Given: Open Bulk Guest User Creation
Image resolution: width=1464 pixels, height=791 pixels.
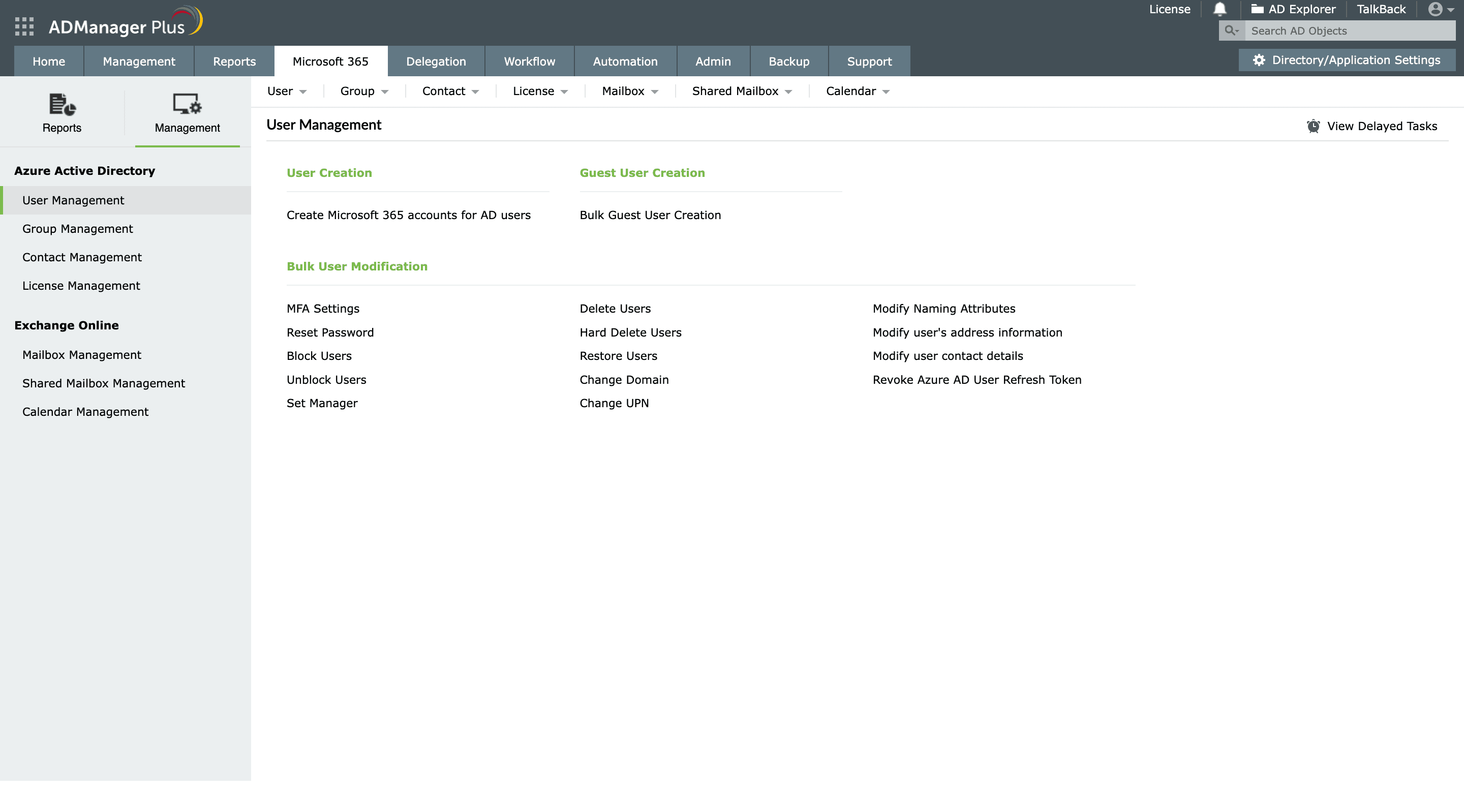Looking at the screenshot, I should [x=650, y=215].
